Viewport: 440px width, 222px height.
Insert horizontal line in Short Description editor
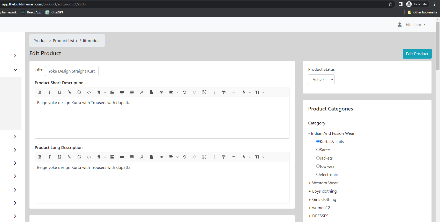[x=234, y=92]
